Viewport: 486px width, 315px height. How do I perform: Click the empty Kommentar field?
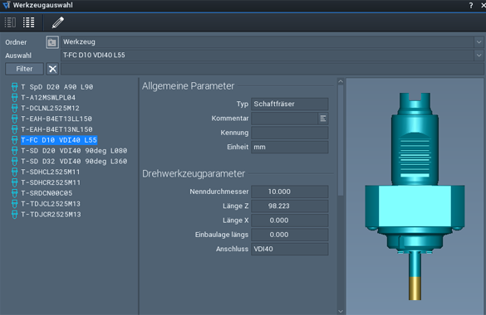point(284,119)
